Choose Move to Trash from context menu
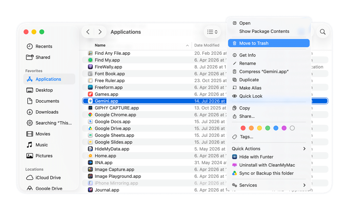 [x=269, y=43]
